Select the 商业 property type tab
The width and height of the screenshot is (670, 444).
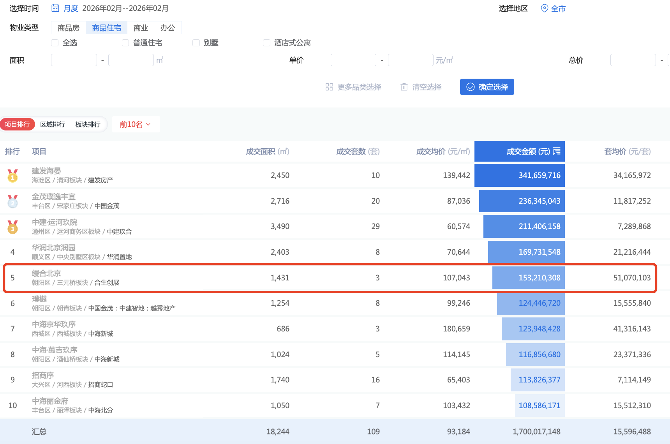tap(141, 28)
